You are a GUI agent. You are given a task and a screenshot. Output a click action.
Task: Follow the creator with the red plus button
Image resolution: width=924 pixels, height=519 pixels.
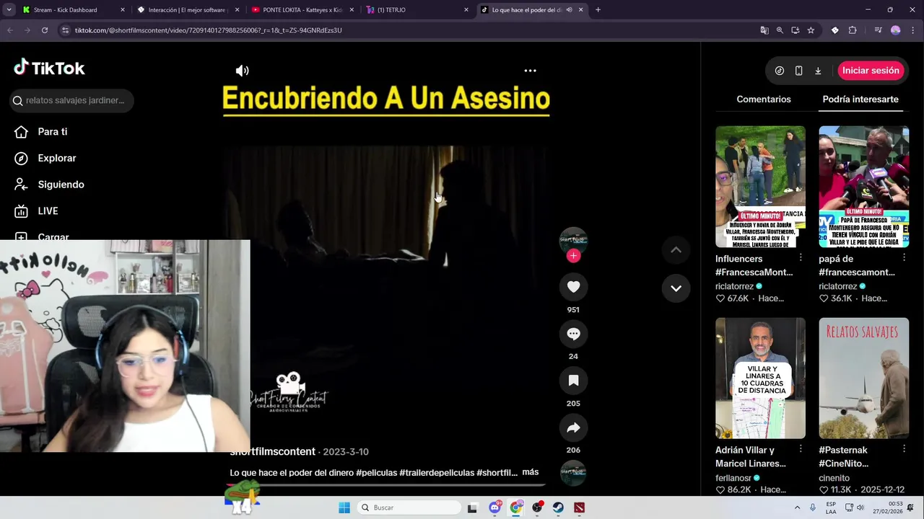coord(573,256)
